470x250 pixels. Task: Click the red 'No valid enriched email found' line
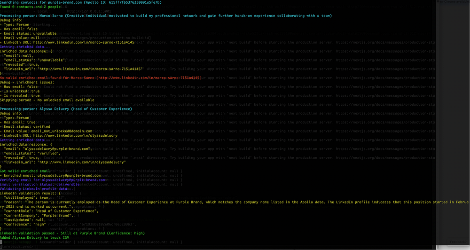point(101,78)
